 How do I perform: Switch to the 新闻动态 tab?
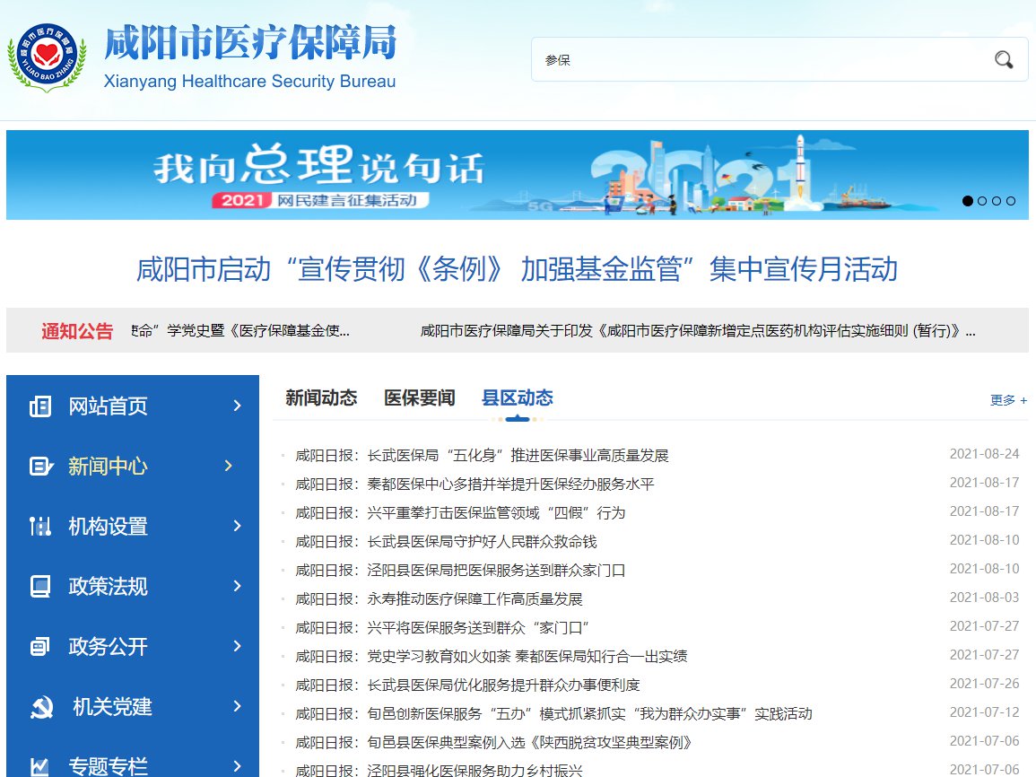click(x=321, y=398)
